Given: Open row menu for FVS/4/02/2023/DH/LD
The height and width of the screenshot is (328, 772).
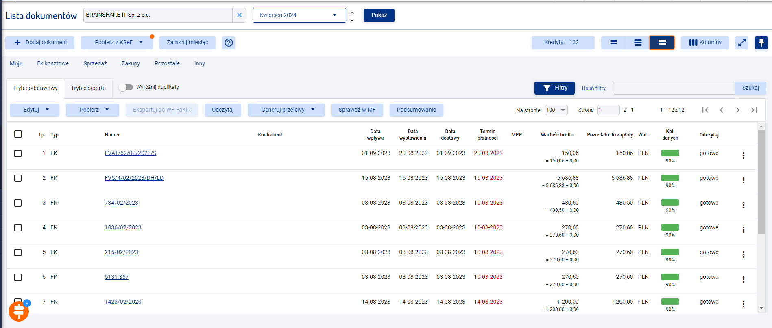Looking at the screenshot, I should click(x=744, y=180).
